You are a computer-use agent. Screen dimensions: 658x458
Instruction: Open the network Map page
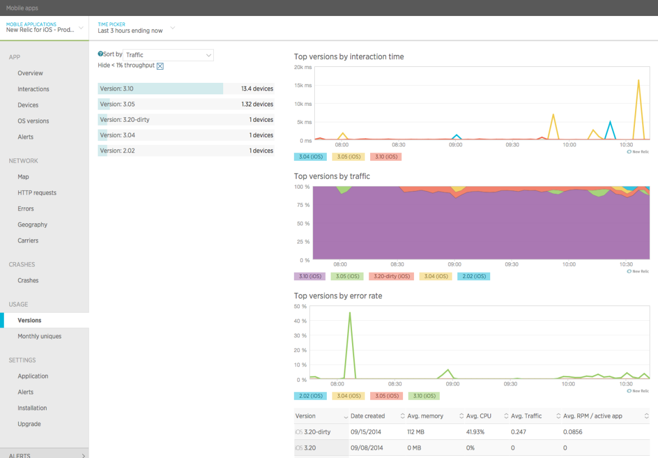(23, 177)
